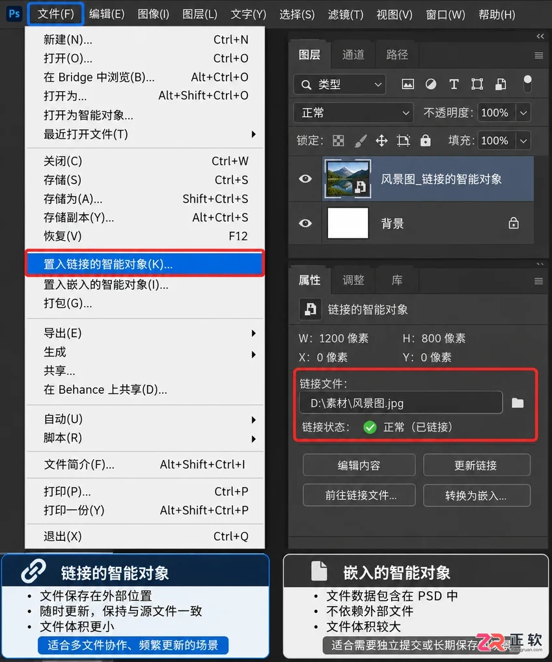Click the lock all padlock icon
The image size is (552, 662).
pos(425,140)
